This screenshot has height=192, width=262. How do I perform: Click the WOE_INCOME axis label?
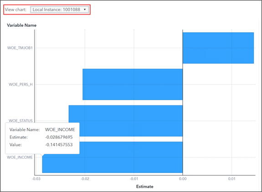20,157
